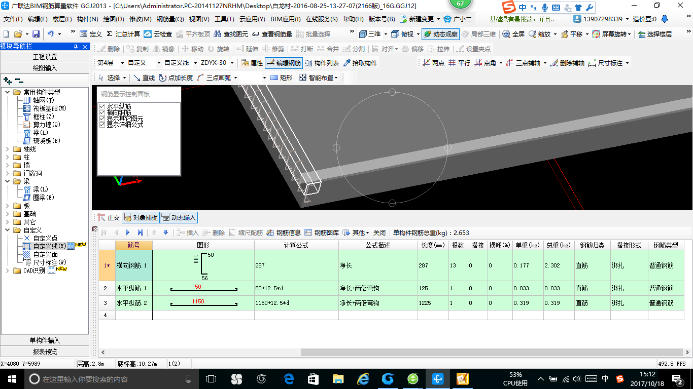
Task: Click 两点 two-point axis tool
Action: [x=433, y=63]
